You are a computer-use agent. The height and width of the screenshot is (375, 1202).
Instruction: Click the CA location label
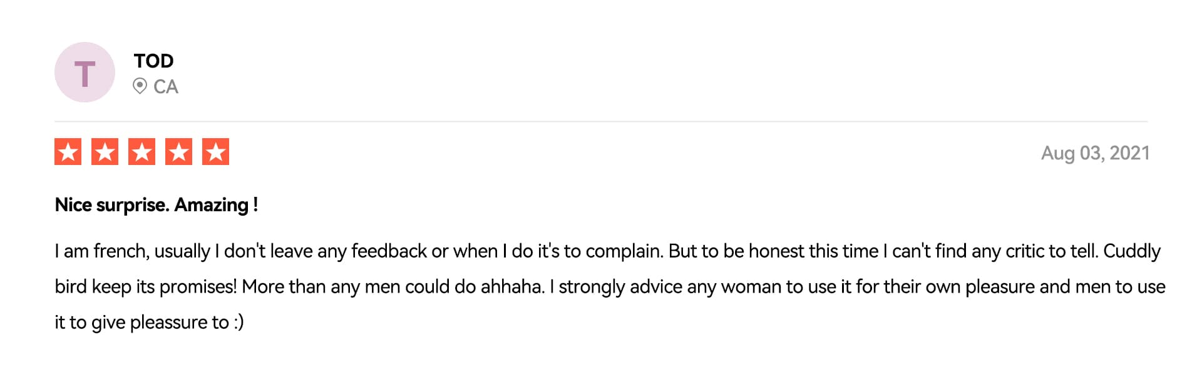point(166,86)
